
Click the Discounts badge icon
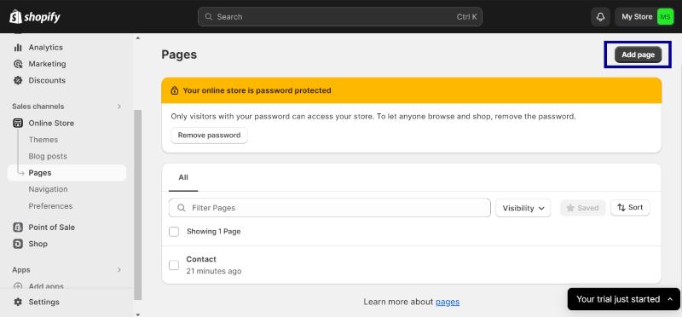[18, 80]
